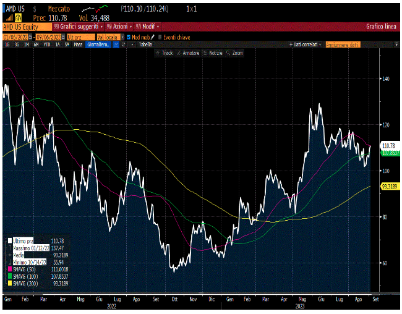Select the Annotare annotation tool

[188, 53]
